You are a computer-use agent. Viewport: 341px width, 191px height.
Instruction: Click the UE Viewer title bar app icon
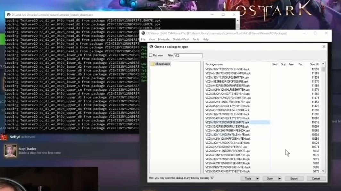(143, 33)
